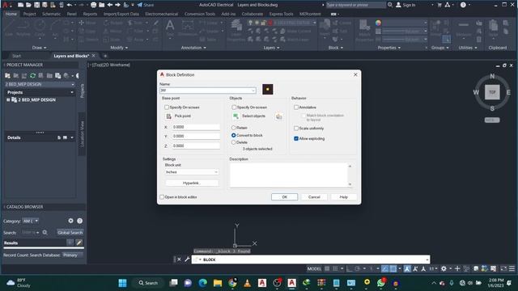Viewport: 518px width, 291px height.
Task: Click Help in Block Definition dialog
Action: [x=343, y=197]
